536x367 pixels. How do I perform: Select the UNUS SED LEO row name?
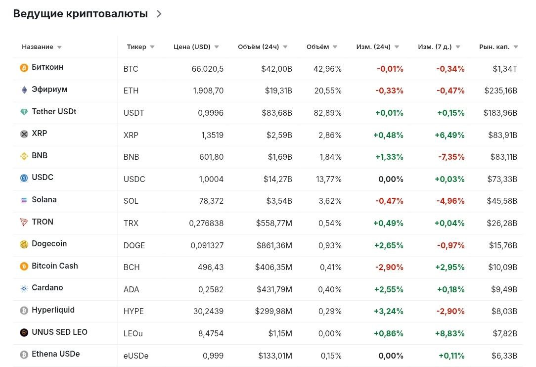tap(59, 332)
